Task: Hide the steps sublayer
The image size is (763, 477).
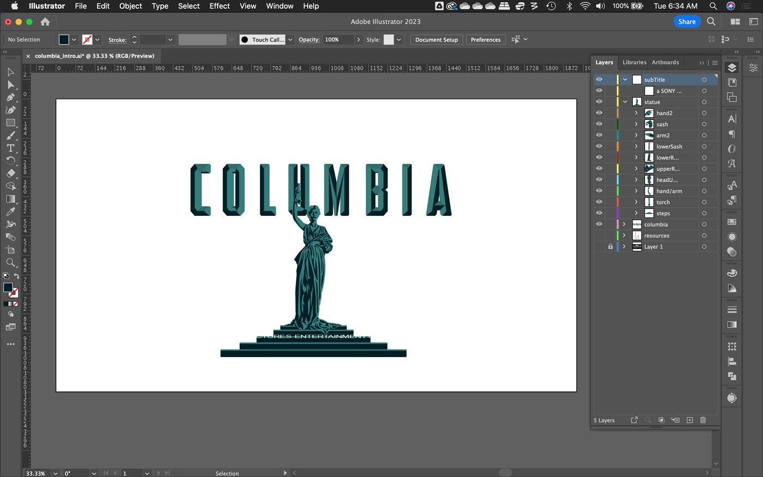Action: tap(599, 213)
